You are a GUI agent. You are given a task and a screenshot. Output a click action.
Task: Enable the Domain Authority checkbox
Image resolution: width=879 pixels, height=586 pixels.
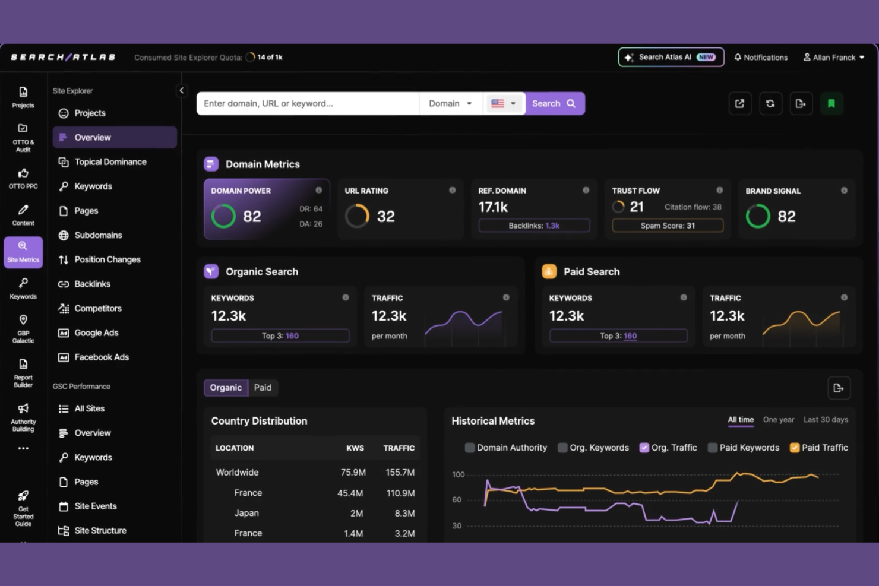[470, 447]
